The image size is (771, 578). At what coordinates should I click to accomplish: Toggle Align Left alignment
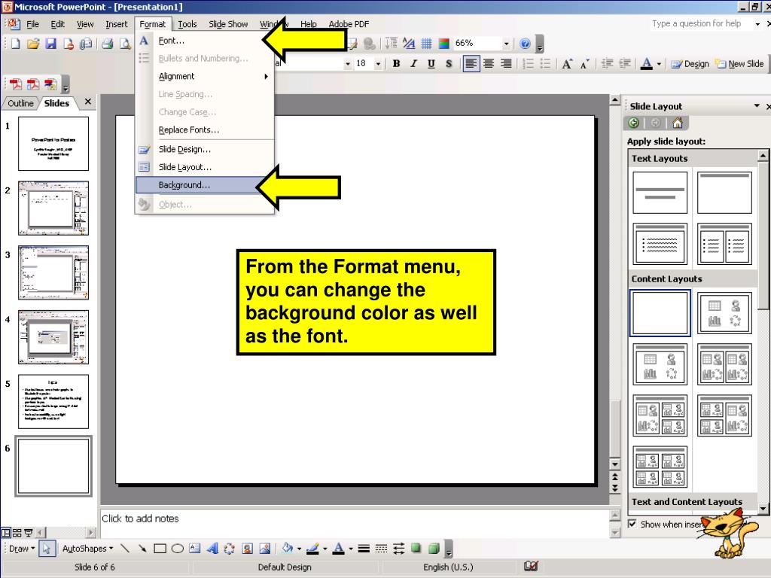pyautogui.click(x=471, y=64)
